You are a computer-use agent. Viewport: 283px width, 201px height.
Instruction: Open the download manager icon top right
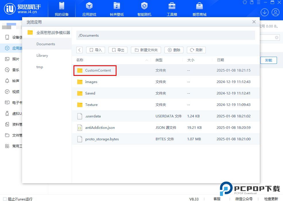[264, 12]
